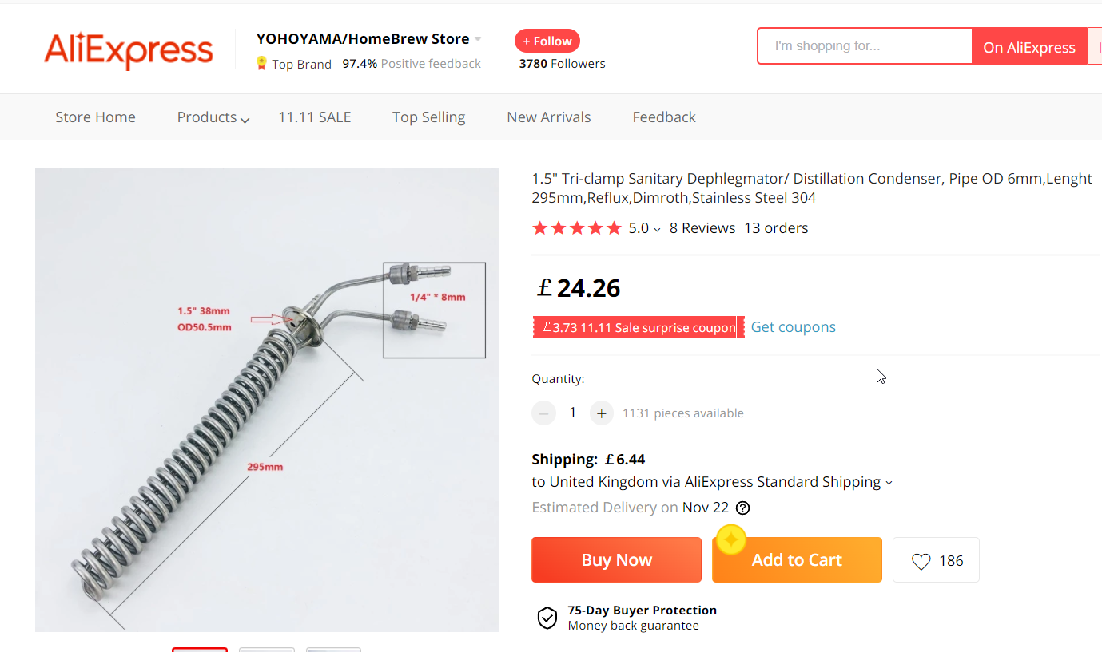
Task: Click the buyer protection shield icon
Action: pos(547,618)
